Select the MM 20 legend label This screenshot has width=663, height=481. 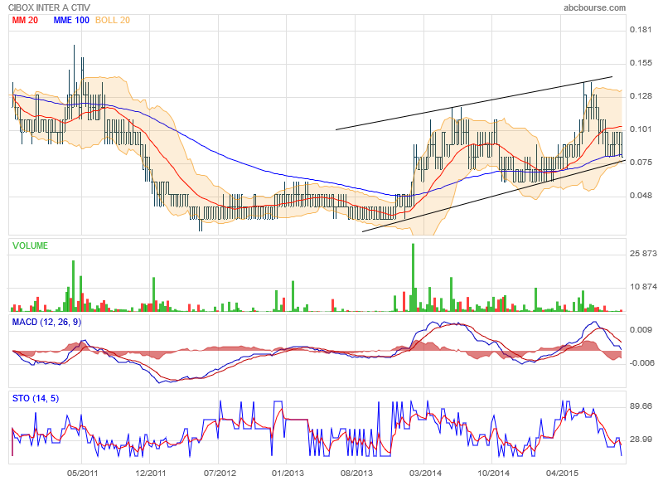point(25,20)
